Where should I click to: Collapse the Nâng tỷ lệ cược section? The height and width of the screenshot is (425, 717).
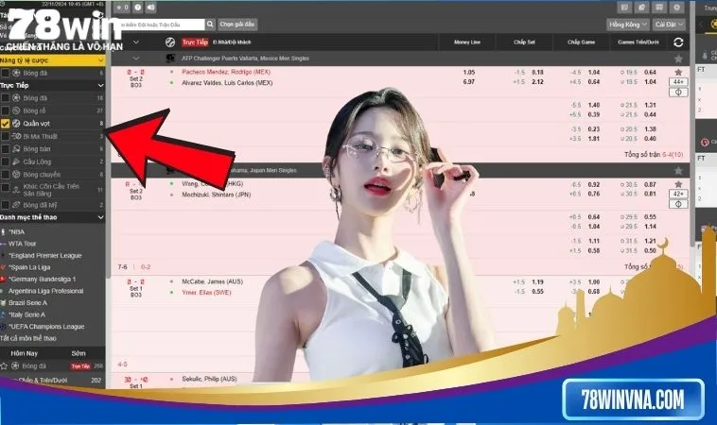pyautogui.click(x=100, y=60)
